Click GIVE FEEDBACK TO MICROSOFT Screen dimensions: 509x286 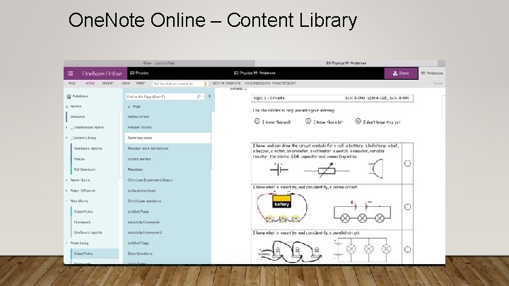coord(270,83)
